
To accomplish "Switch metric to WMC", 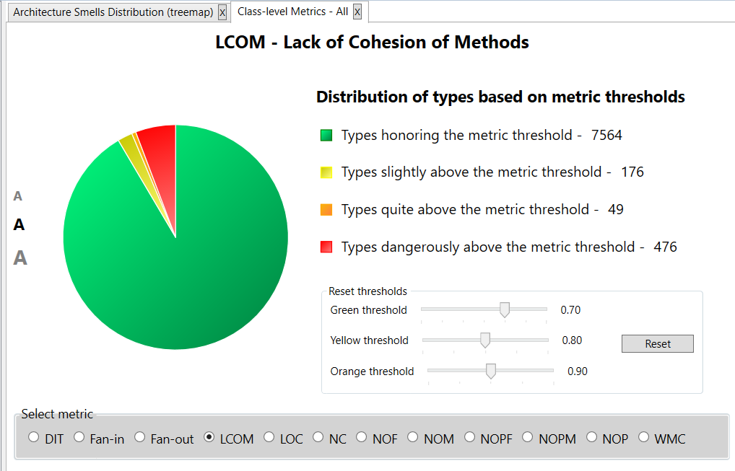I will pos(644,437).
